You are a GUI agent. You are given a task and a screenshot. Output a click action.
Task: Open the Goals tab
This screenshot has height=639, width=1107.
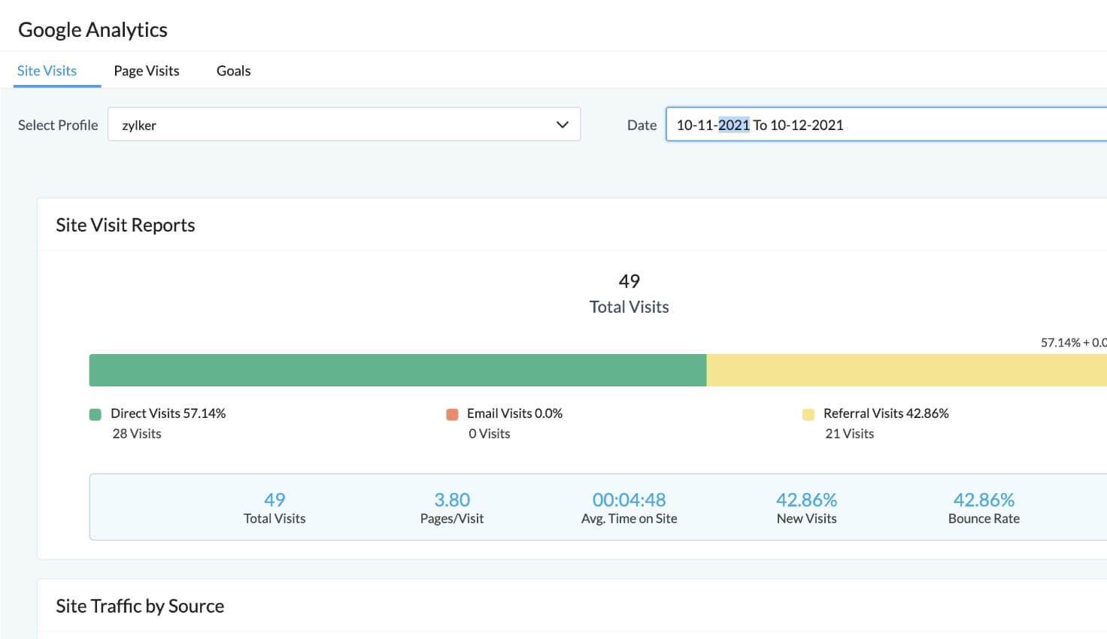[233, 71]
